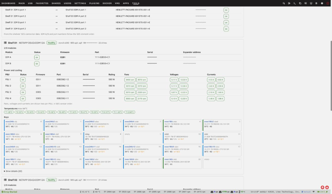Viewport: 332px width, 194px height.
Task: Open the exos24tb drive in bay 0
Action: click(10, 122)
